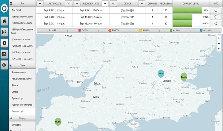
Task: Click the Show All button
Action: pos(52,30)
